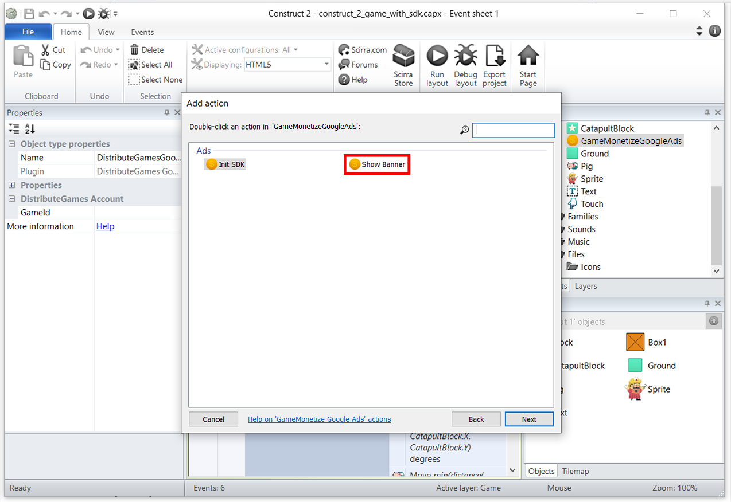731x502 pixels.
Task: Click the Box1 object thumbnail
Action: point(635,342)
